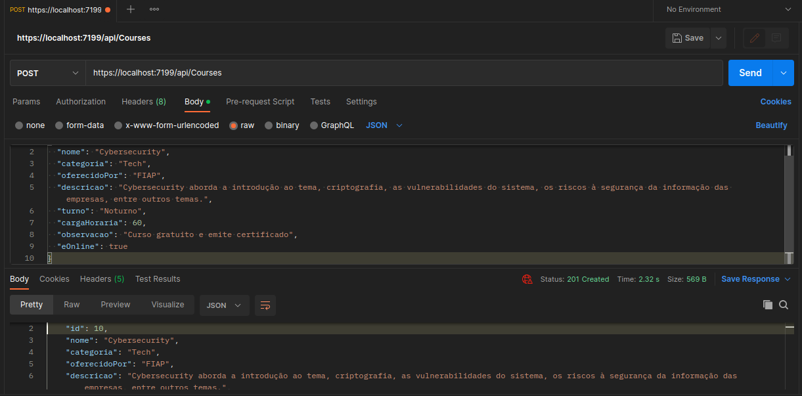Screen dimensions: 802x396
Task: Click the "cargaHoraria": 60 line
Action: [101, 223]
